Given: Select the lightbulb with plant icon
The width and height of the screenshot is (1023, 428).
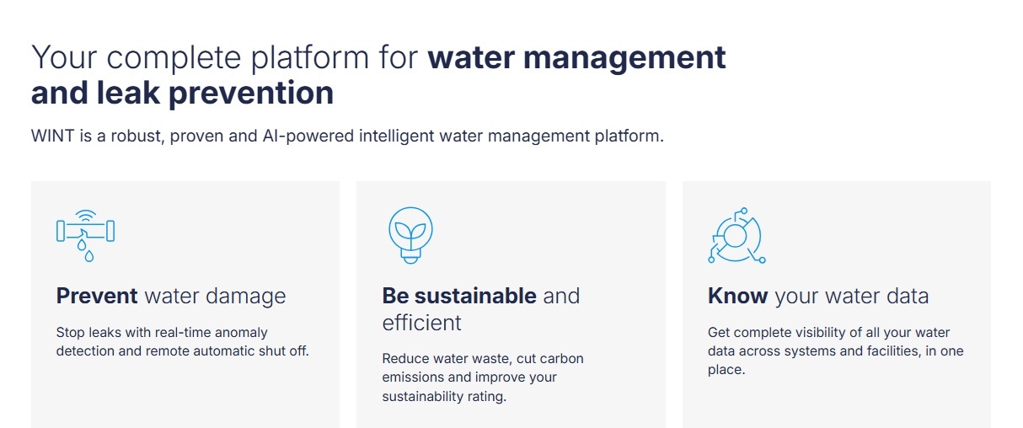Looking at the screenshot, I should point(410,235).
